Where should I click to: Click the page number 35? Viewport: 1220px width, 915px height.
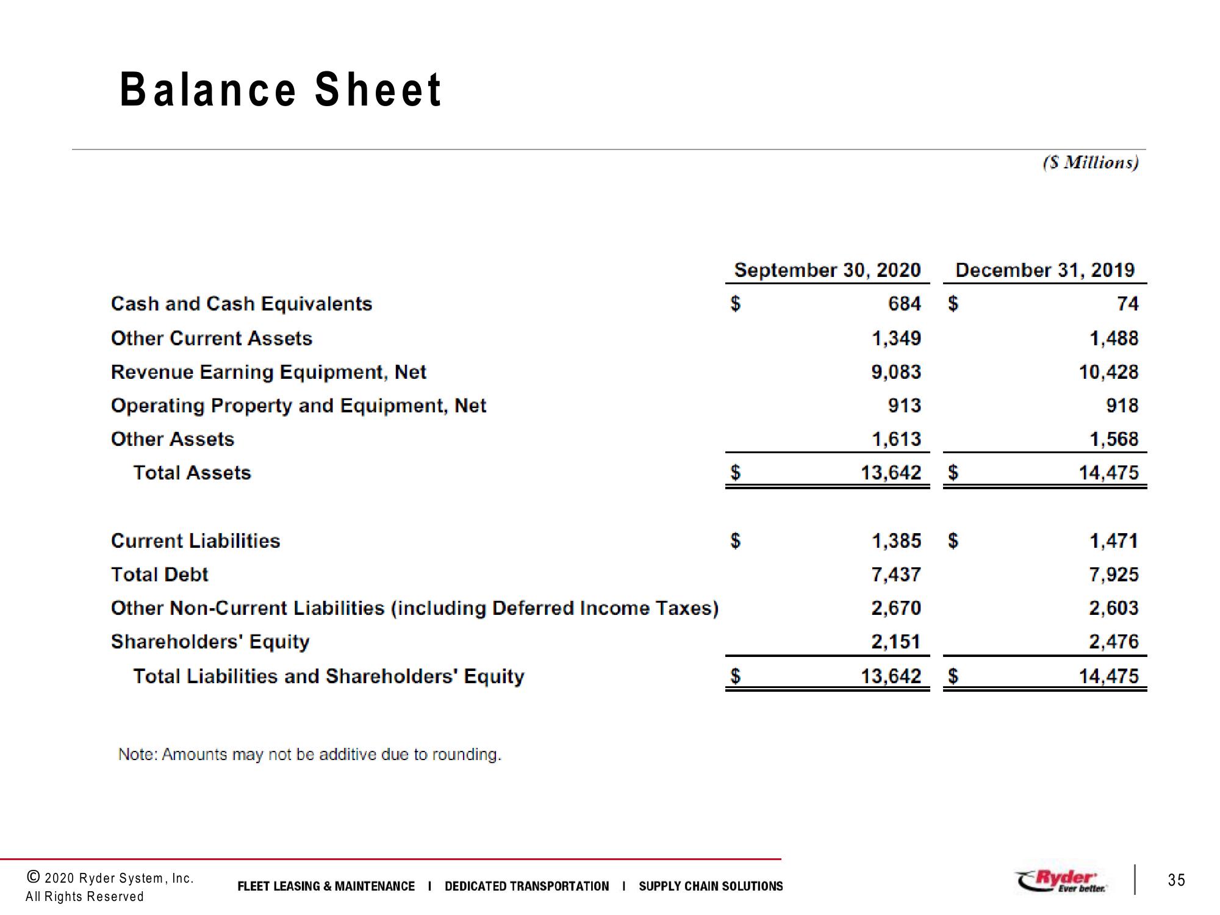click(1177, 880)
